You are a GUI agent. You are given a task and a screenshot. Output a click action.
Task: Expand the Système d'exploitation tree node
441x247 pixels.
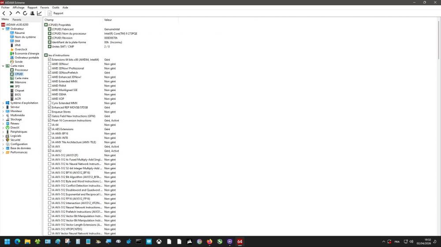coord(3,103)
